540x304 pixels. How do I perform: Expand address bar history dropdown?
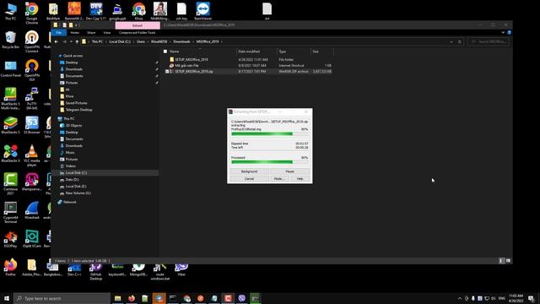[x=451, y=41]
